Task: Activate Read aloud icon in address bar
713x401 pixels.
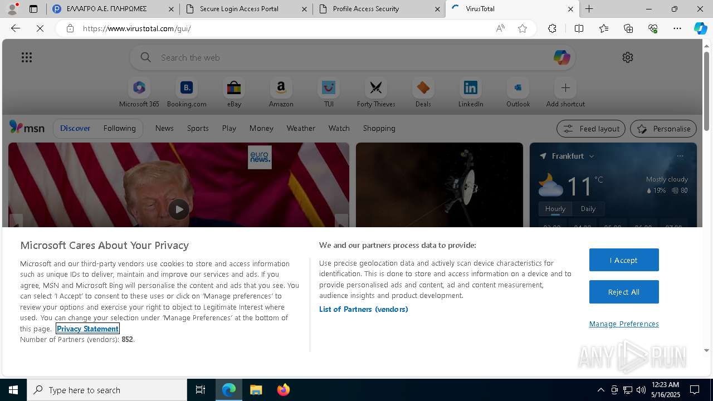Action: coord(500,28)
